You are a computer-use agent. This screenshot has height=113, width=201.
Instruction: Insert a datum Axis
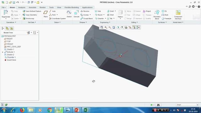pos(52,11)
